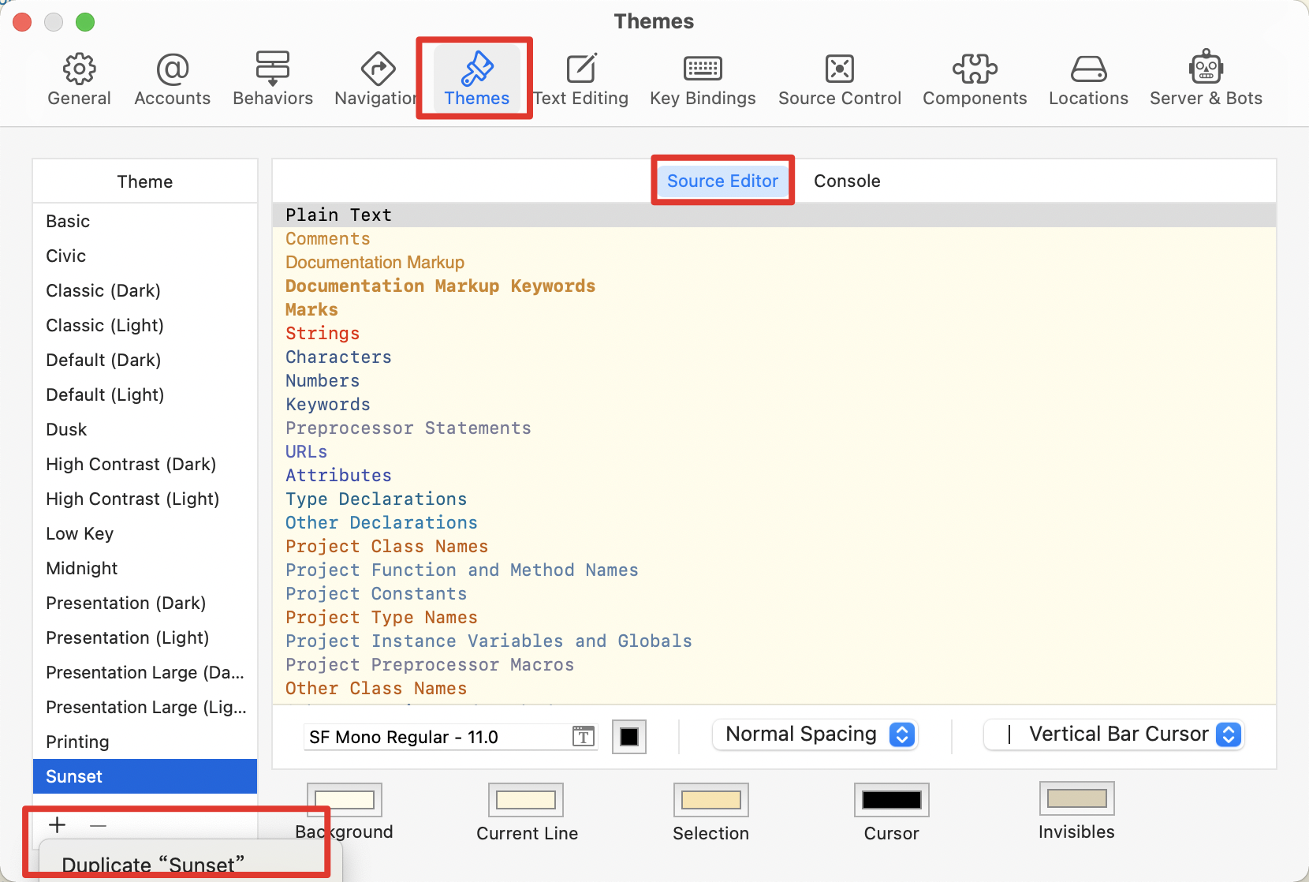This screenshot has width=1309, height=882.
Task: Select the Keywords syntax row
Action: [774, 404]
